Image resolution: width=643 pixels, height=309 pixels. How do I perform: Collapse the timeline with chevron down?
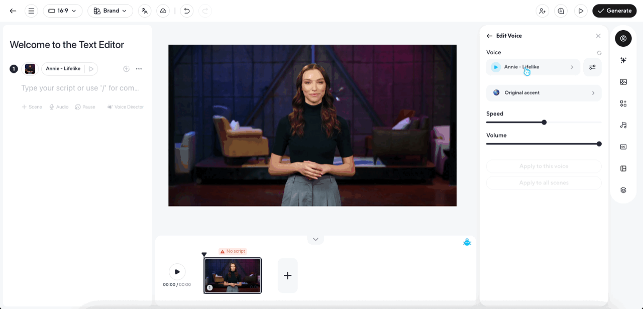click(x=315, y=239)
